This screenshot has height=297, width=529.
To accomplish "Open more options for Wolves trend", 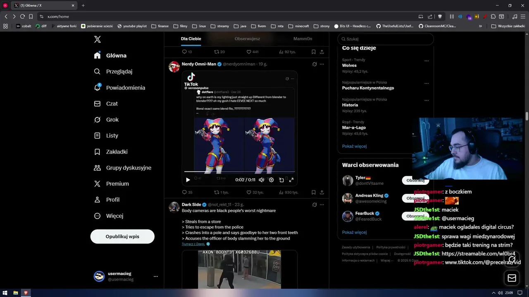I will click(x=427, y=61).
